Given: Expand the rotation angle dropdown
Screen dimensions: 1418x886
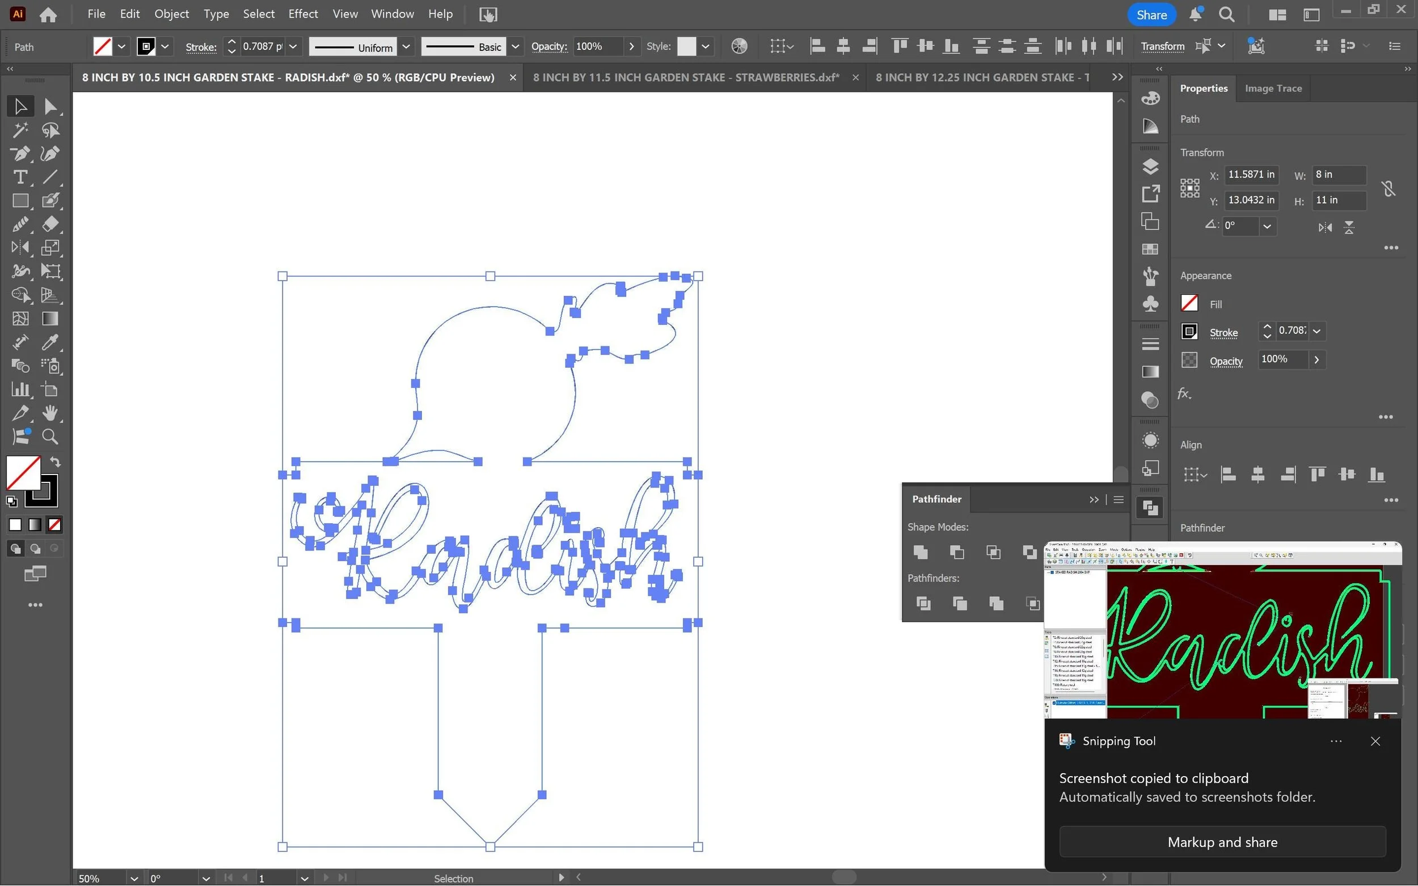Looking at the screenshot, I should point(1267,226).
